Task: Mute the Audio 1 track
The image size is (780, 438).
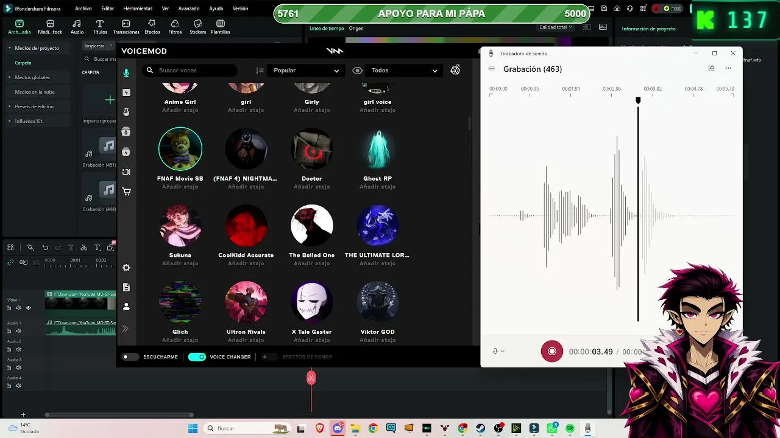Action: [x=18, y=331]
